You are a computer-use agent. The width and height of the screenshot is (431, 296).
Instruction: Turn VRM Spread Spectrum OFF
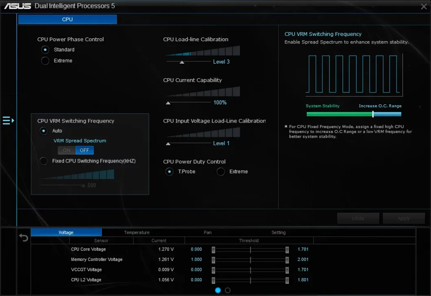click(x=85, y=150)
